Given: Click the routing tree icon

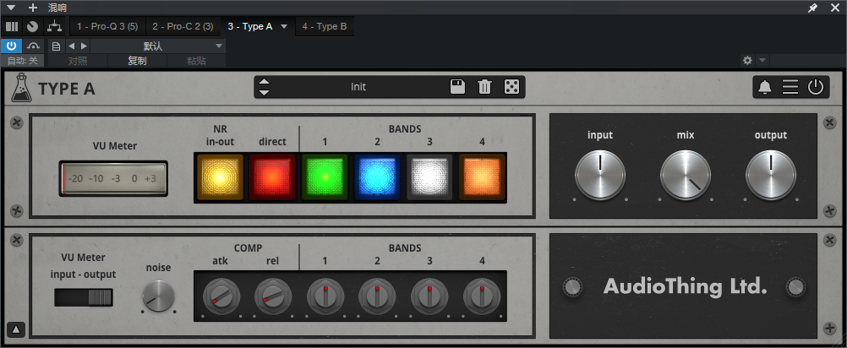Looking at the screenshot, I should (x=54, y=26).
